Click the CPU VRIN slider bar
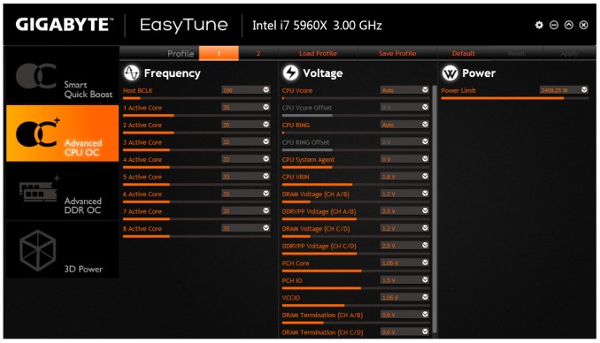This screenshot has width=600, height=343. click(356, 185)
